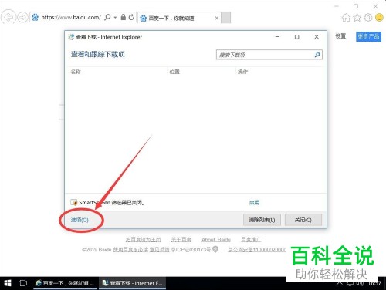Maximize the View Downloads dialog
386x290 pixels.
coord(296,37)
